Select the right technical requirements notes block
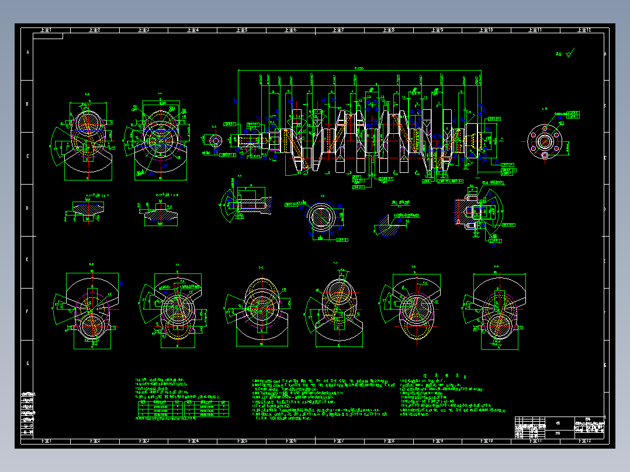 click(x=452, y=395)
